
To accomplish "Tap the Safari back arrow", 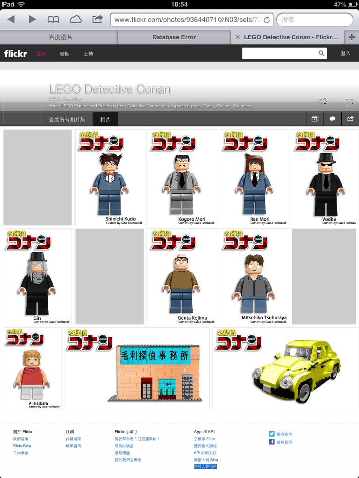I will (11, 20).
